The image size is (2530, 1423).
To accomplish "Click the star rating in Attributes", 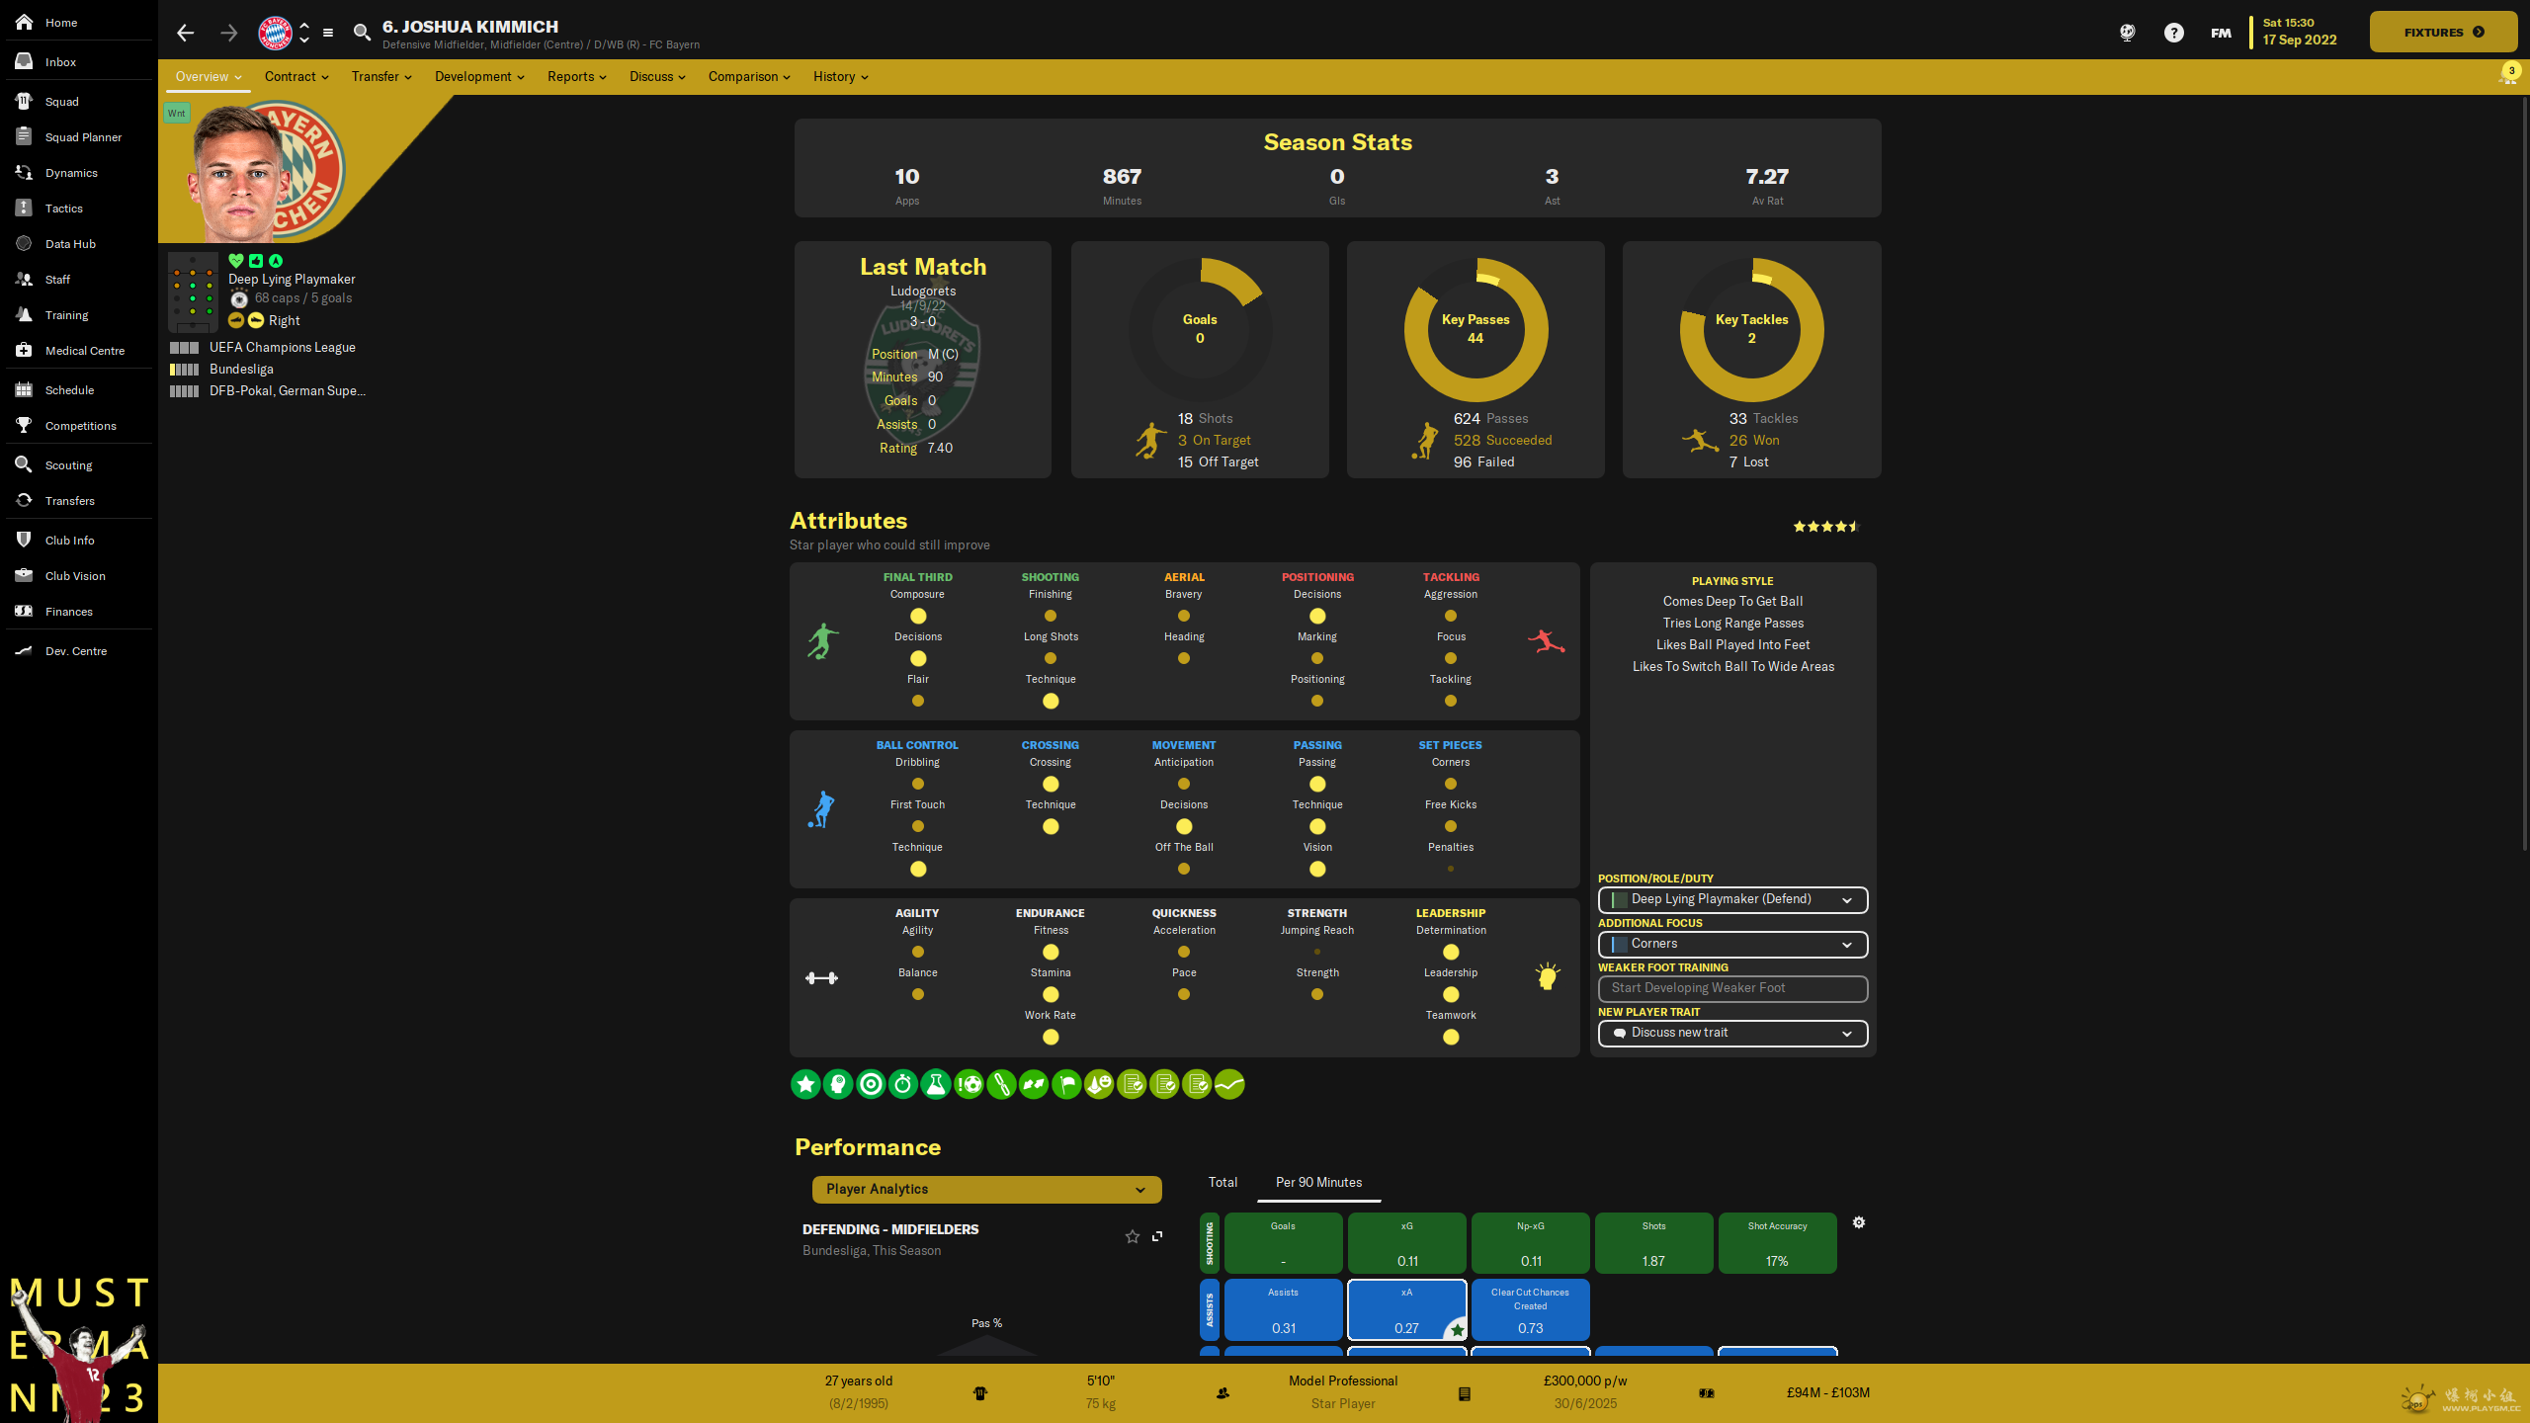I will click(1826, 527).
